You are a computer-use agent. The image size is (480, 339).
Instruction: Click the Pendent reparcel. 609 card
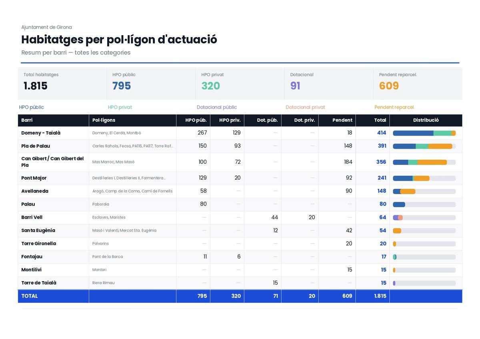tap(418, 83)
